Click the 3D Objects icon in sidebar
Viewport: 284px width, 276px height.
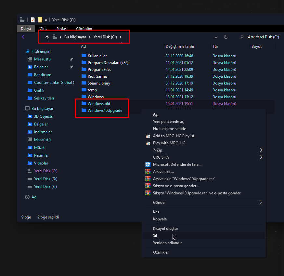(x=30, y=116)
